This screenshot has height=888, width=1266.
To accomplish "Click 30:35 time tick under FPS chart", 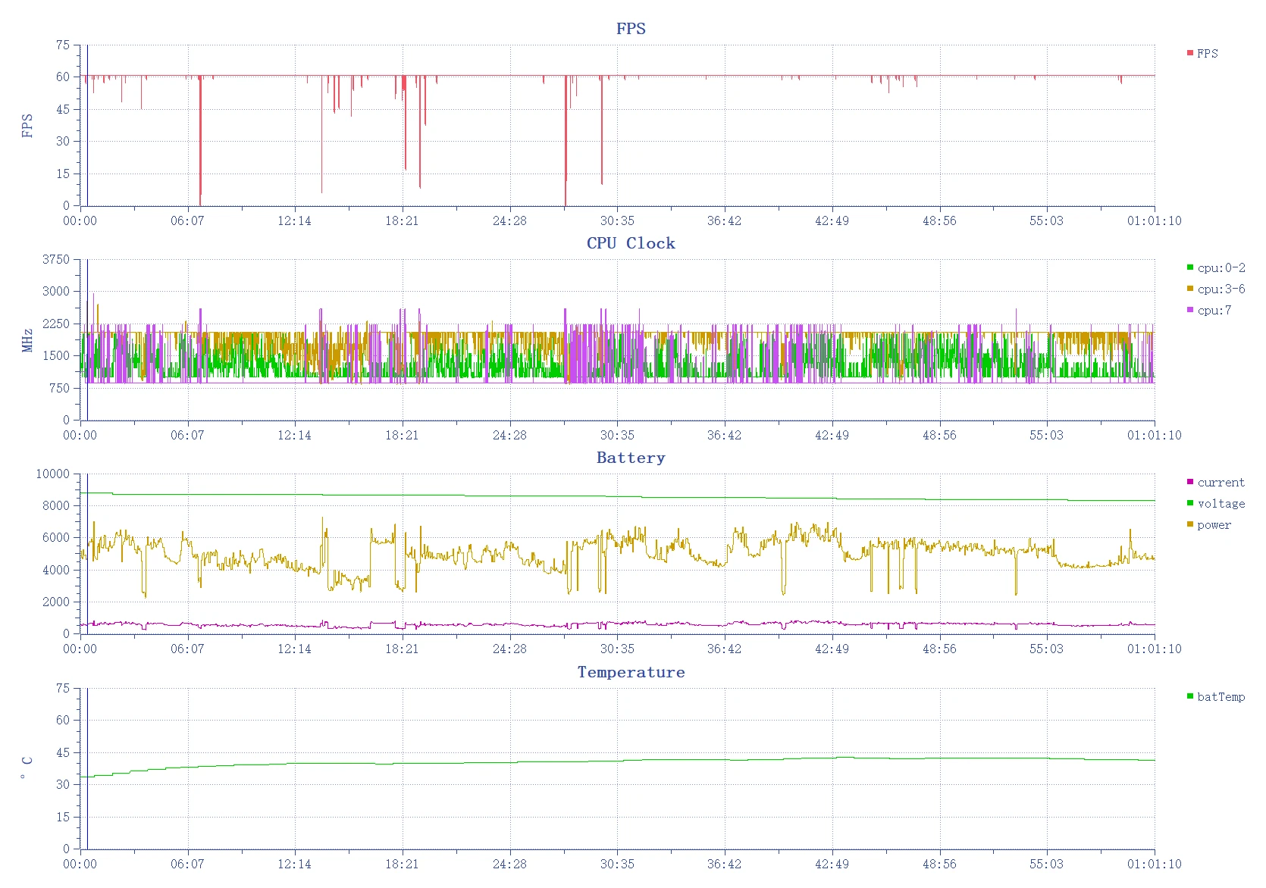I will coord(617,221).
